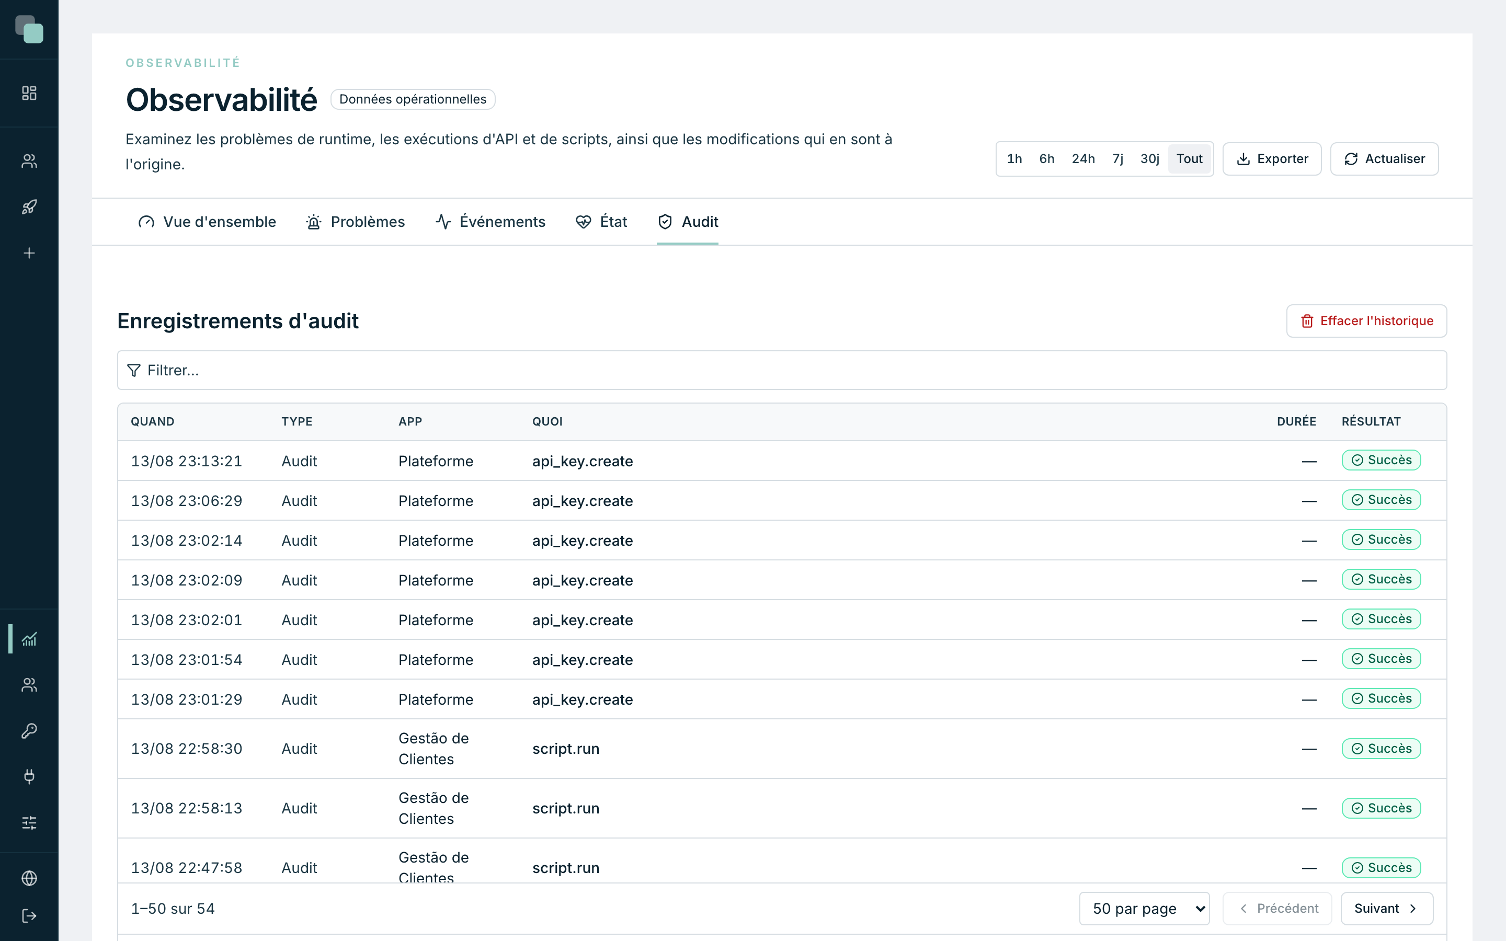Image resolution: width=1506 pixels, height=941 pixels.
Task: Open the 50 par page dropdown
Action: 1145,909
